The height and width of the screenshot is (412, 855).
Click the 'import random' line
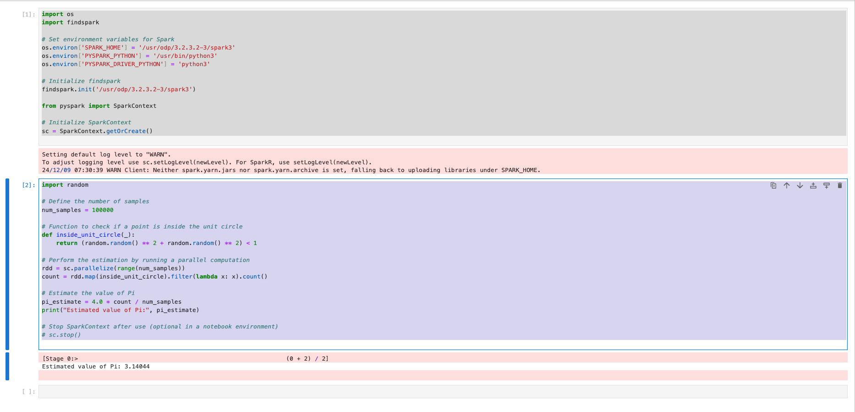[65, 185]
